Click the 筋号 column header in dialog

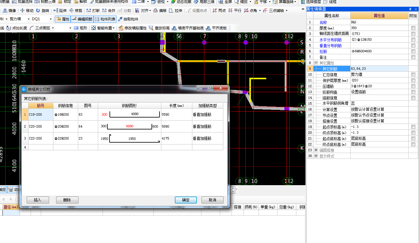click(x=40, y=106)
